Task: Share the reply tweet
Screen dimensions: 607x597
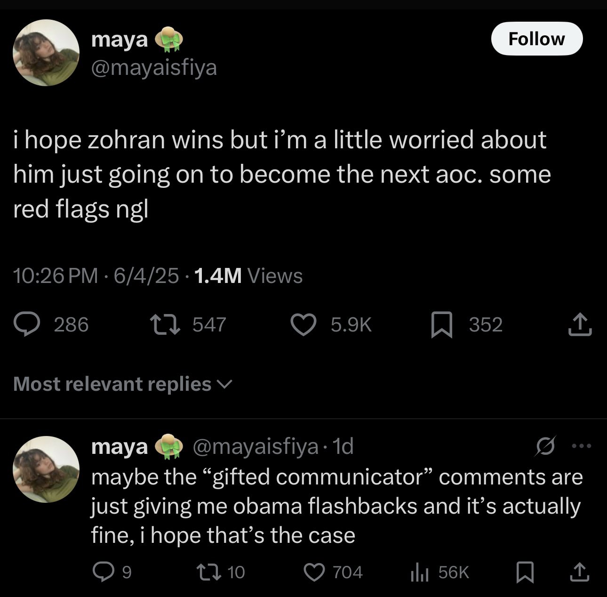Action: 579,572
